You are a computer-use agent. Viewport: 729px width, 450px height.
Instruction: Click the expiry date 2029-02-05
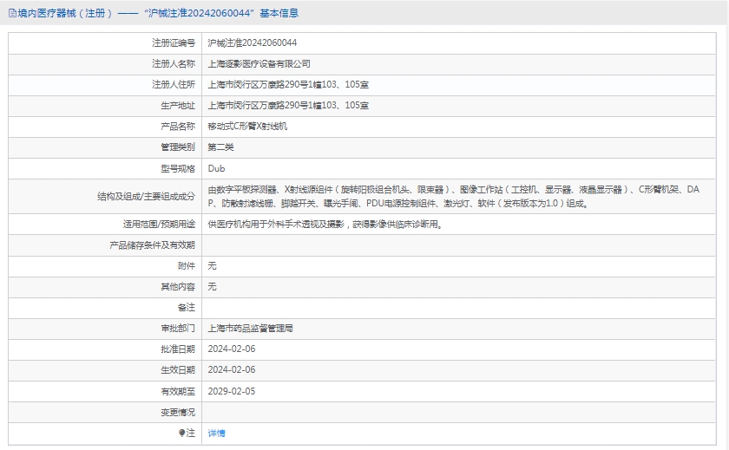pyautogui.click(x=232, y=391)
